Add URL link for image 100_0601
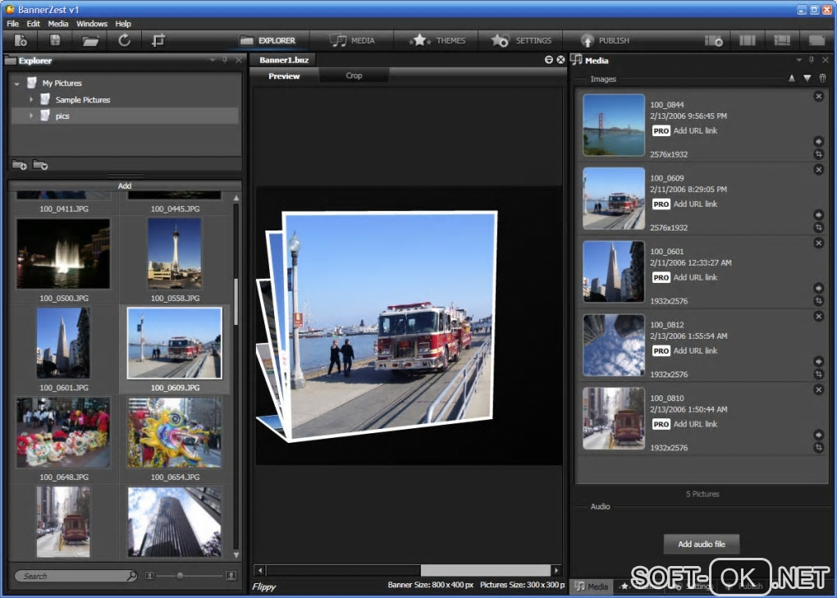This screenshot has width=837, height=598. coord(695,277)
